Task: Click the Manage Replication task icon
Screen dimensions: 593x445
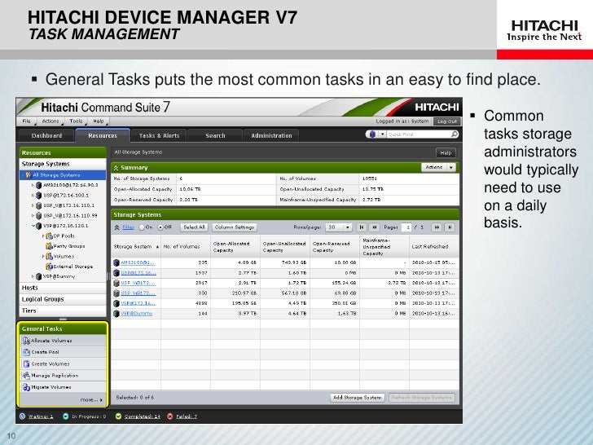Action: pos(26,376)
